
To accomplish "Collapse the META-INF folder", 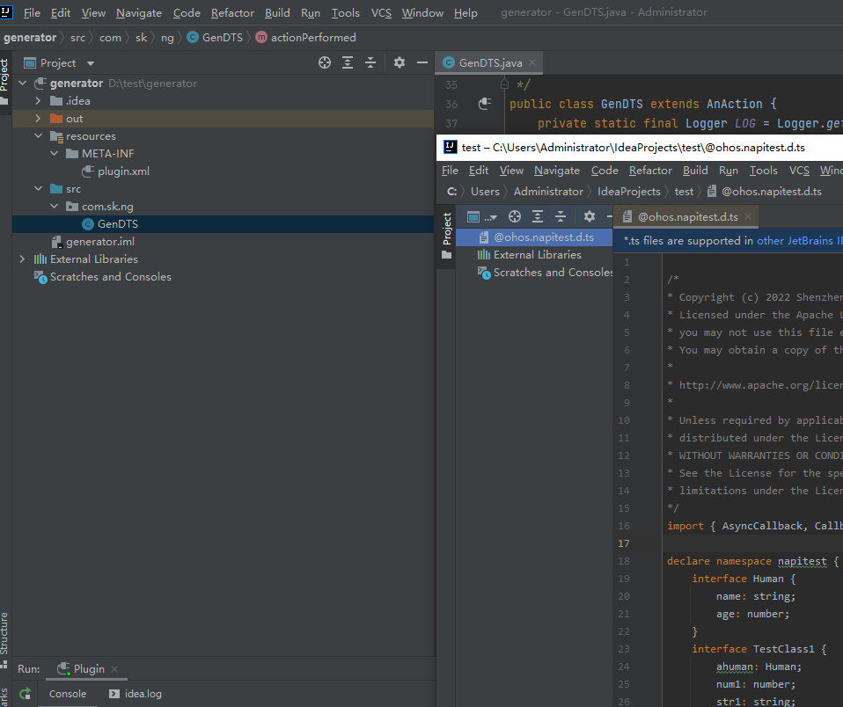I will coord(55,154).
